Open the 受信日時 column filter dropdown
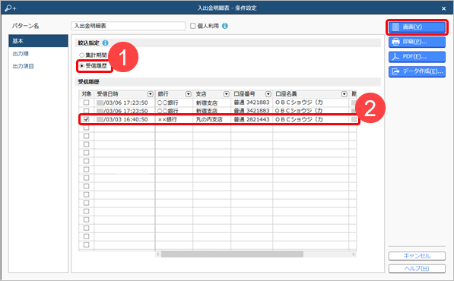Screen dimensions: 454x281 click(x=151, y=94)
